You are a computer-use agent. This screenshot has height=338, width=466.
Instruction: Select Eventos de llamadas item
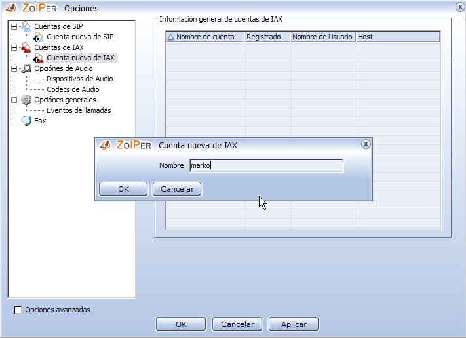(x=79, y=110)
